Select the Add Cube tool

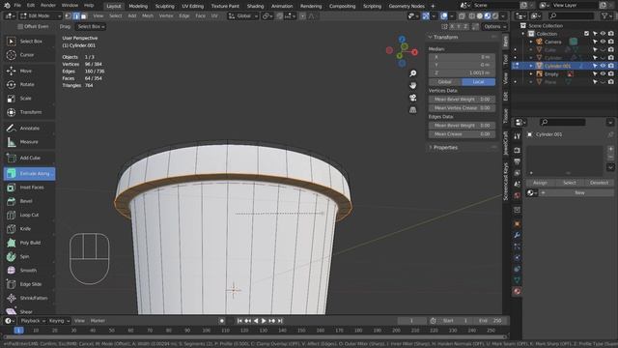29,158
